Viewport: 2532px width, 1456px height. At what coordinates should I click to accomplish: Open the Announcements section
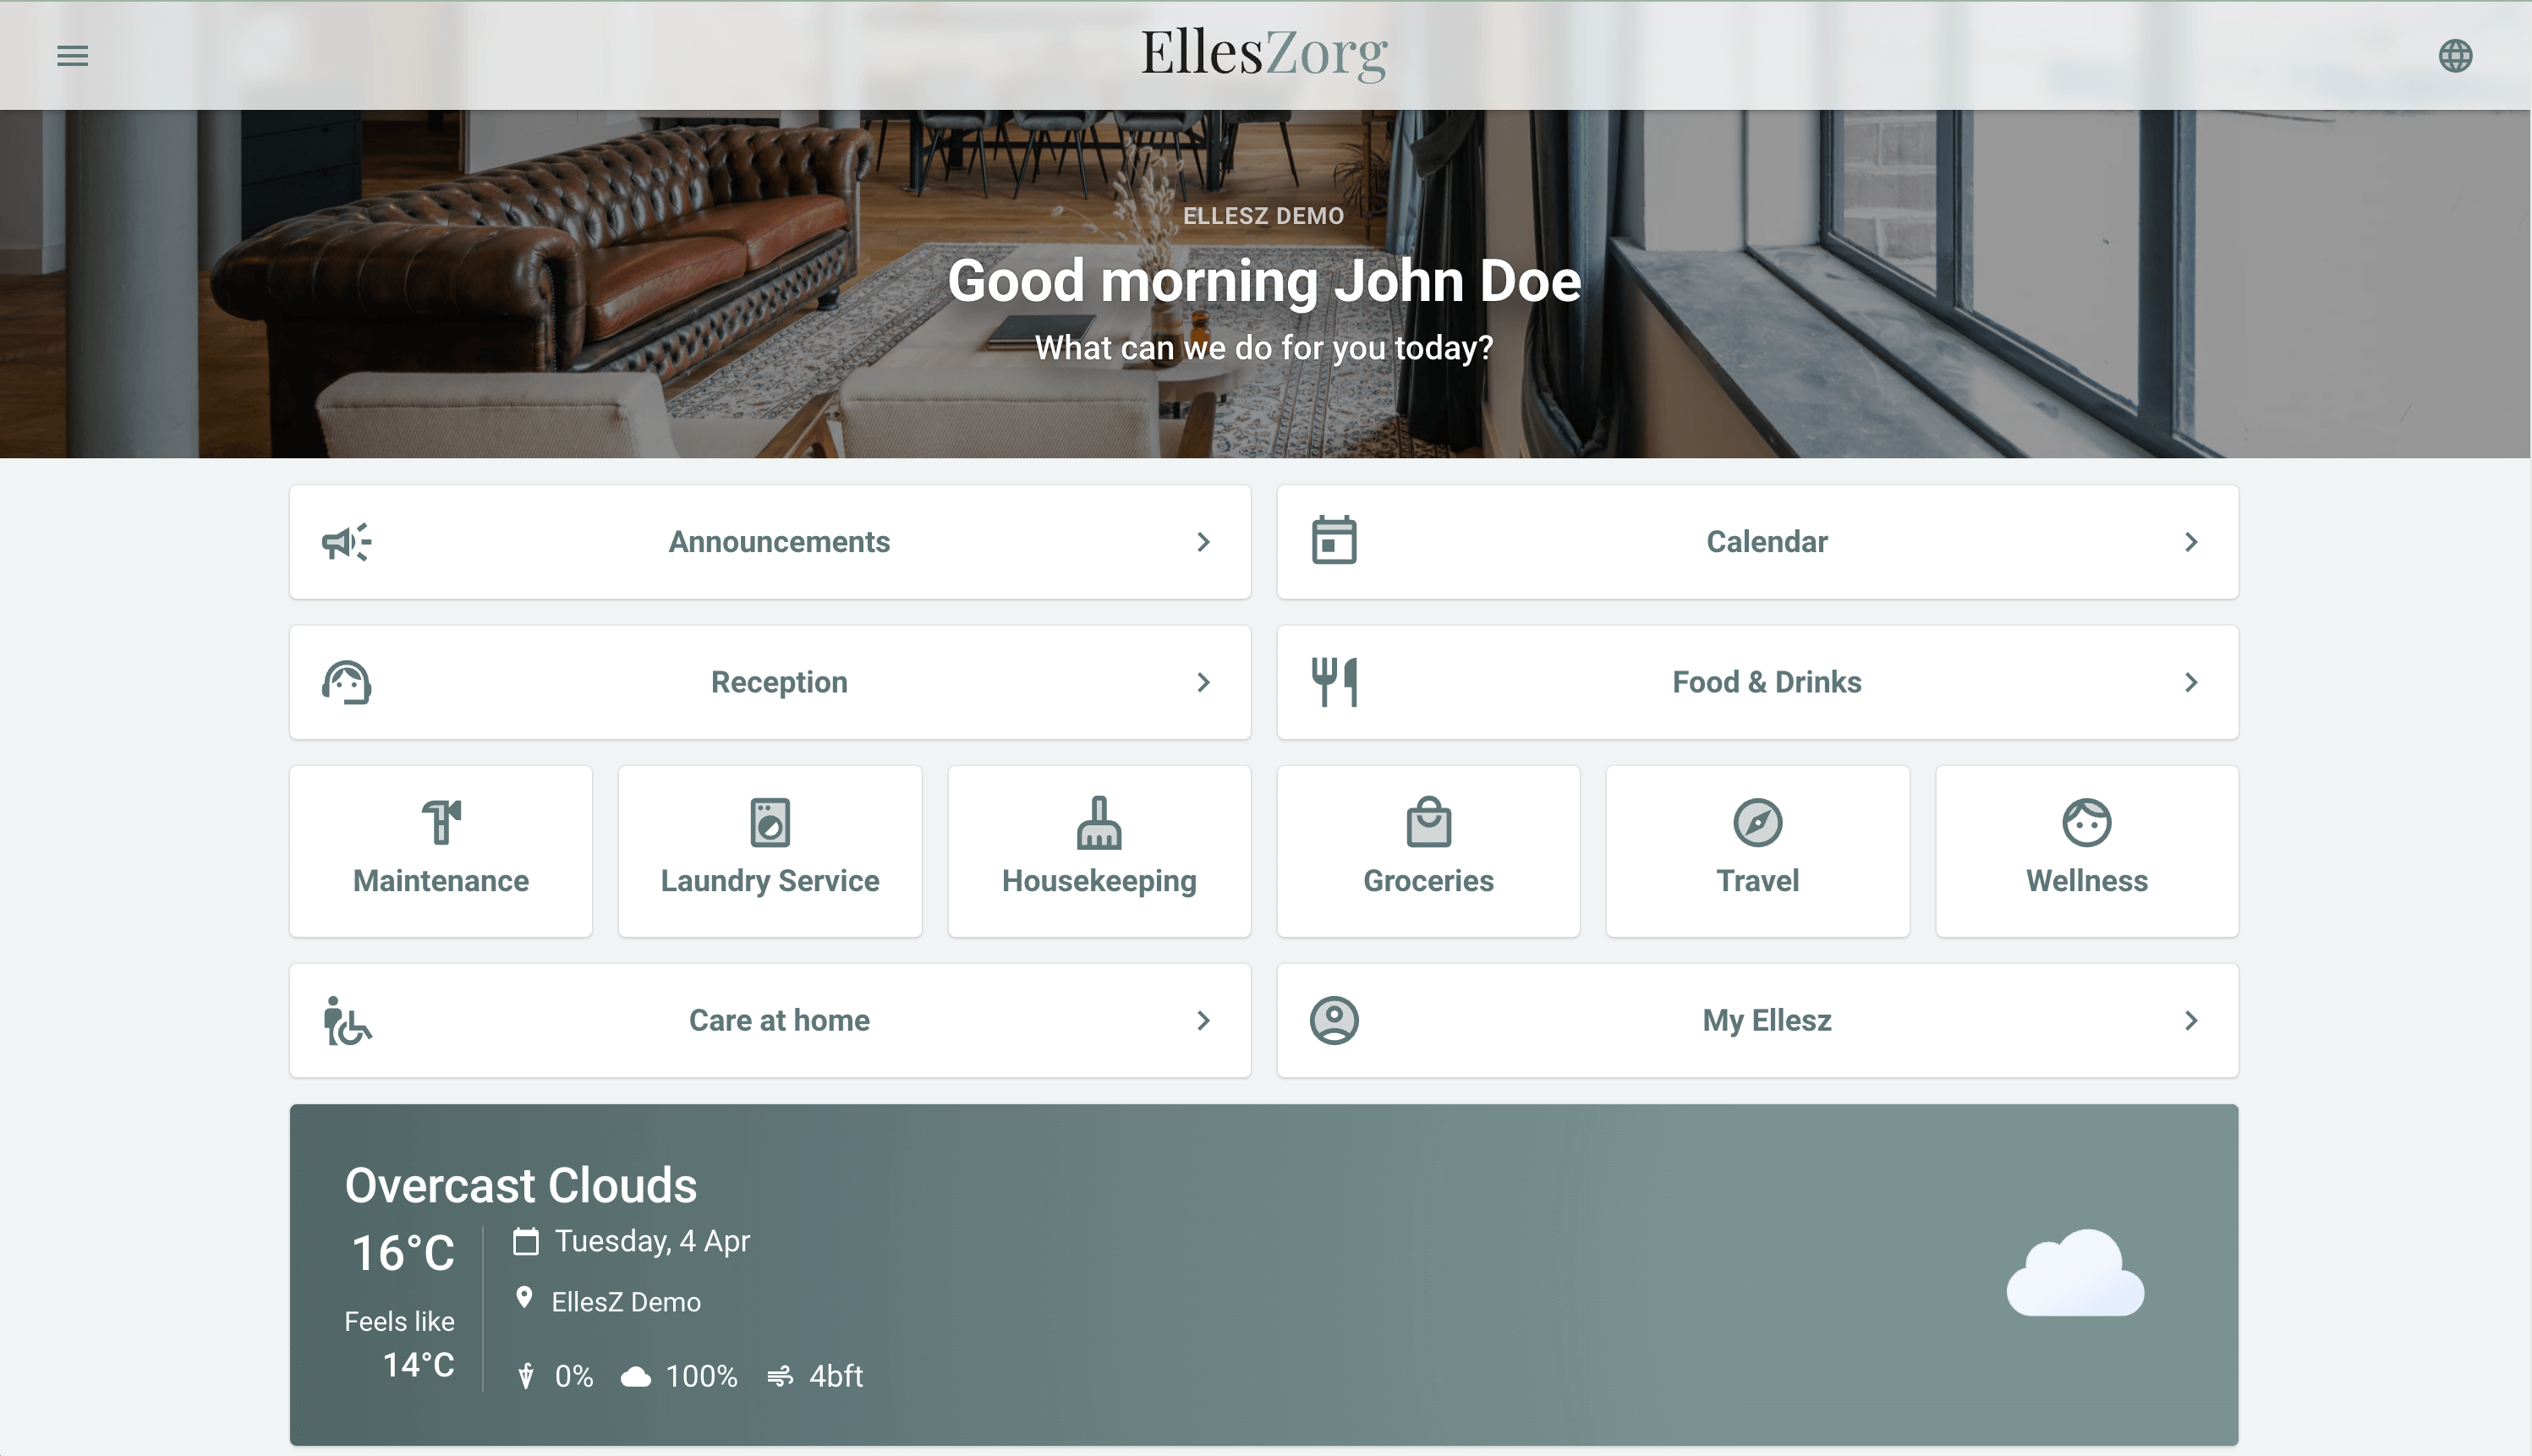(770, 541)
